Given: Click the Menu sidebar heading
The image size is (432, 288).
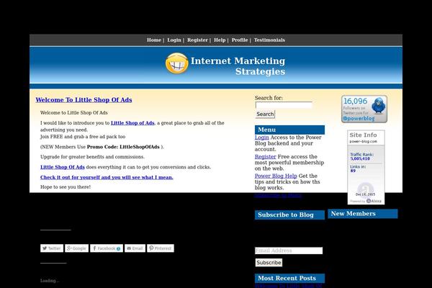Looking at the screenshot, I should [x=289, y=130].
